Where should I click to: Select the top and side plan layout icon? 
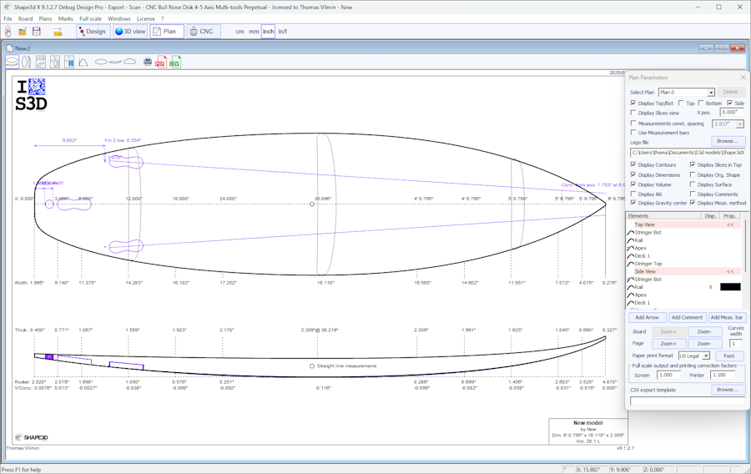(12, 62)
